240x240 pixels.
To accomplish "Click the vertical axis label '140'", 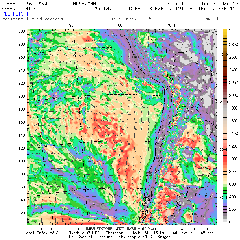I will pyautogui.click(x=22, y=135).
